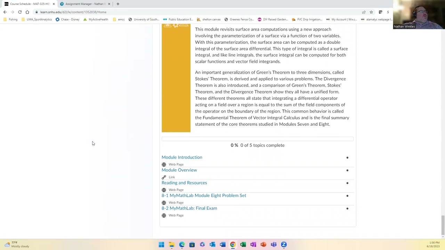Viewport: 445px width, 250px height.
Task: Open the Public Education bookmark
Action: (x=178, y=19)
